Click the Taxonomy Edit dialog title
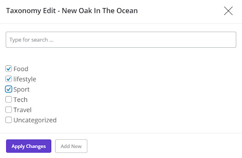Screen dimensions: 242x158 [x=72, y=11]
